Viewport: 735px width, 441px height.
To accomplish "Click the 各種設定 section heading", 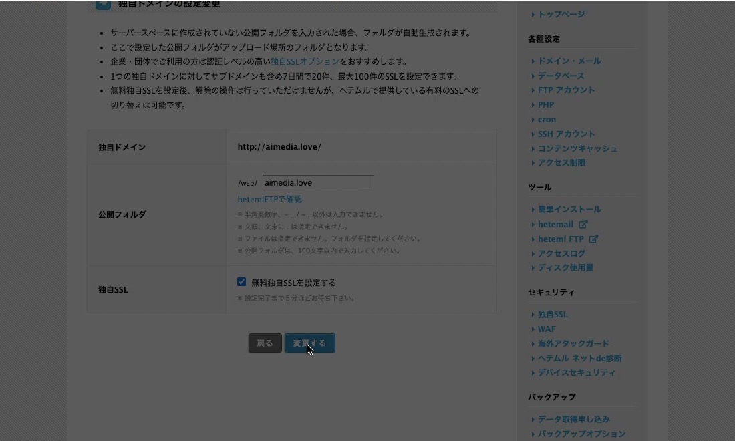I will pos(544,39).
